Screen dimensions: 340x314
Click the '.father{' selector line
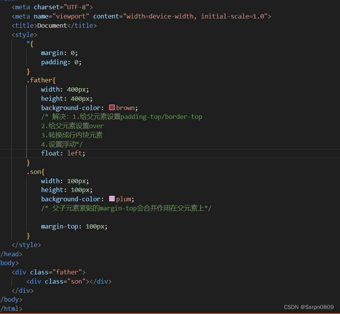(x=41, y=80)
